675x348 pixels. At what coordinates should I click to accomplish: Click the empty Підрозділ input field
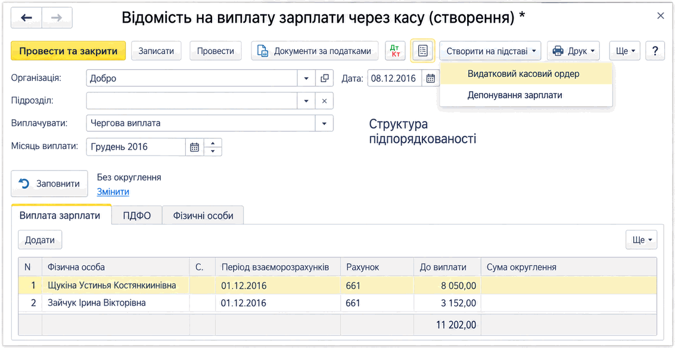pos(192,101)
